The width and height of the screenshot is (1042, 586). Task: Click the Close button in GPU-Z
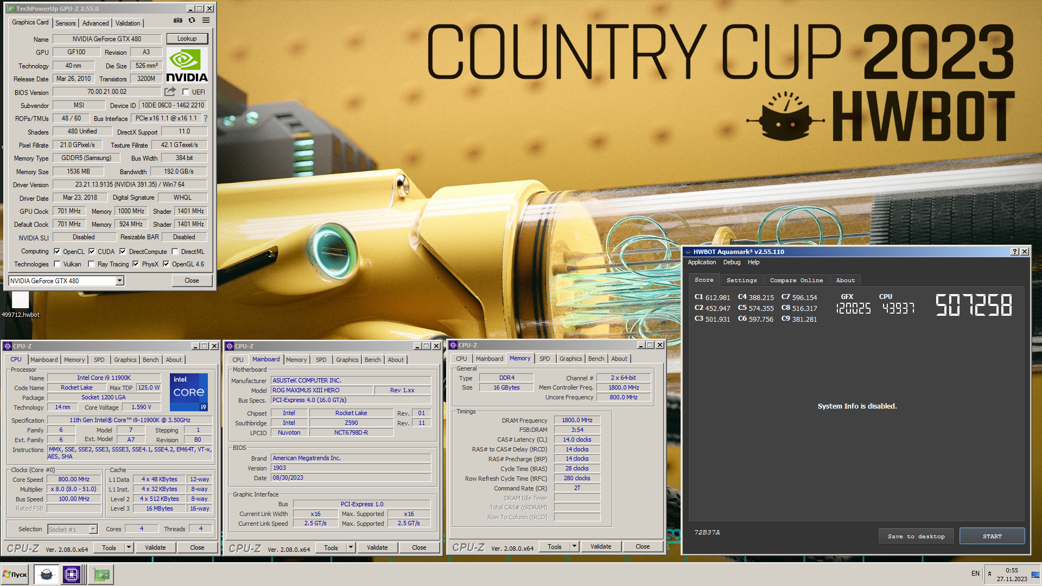[x=192, y=281]
